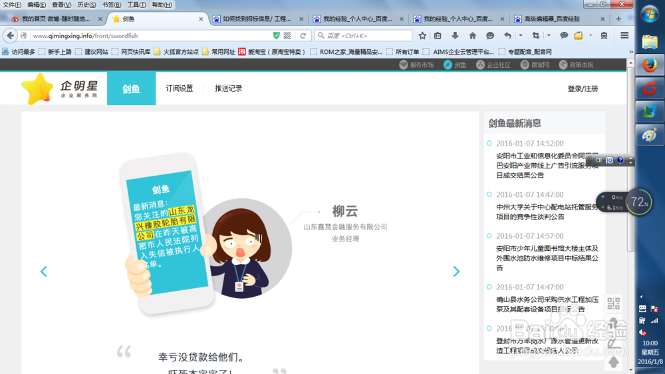Open 爱淘宝 bookmark

[272, 52]
